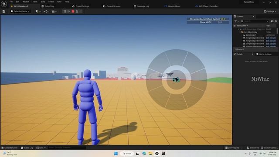Eject from the player controller
Viewport: 279px width, 157px height.
pos(77,11)
